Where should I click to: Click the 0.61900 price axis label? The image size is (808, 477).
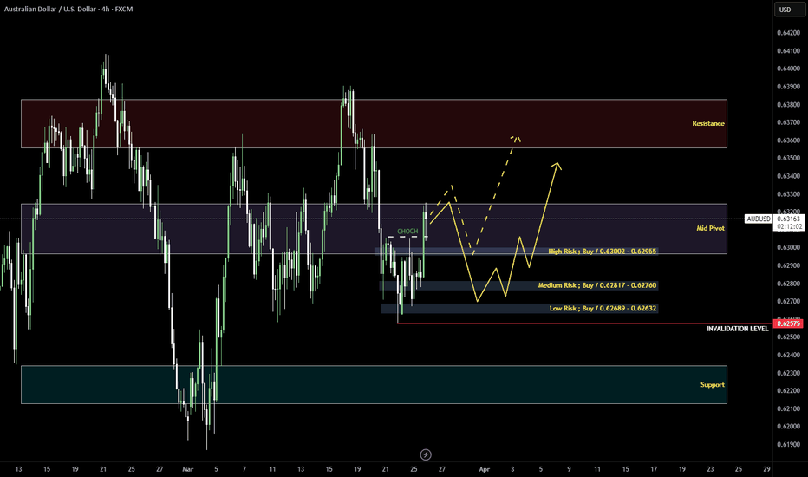[788, 444]
